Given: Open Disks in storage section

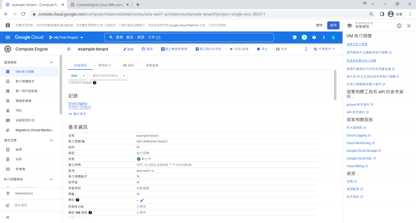Looking at the screenshot, I should (29, 149).
